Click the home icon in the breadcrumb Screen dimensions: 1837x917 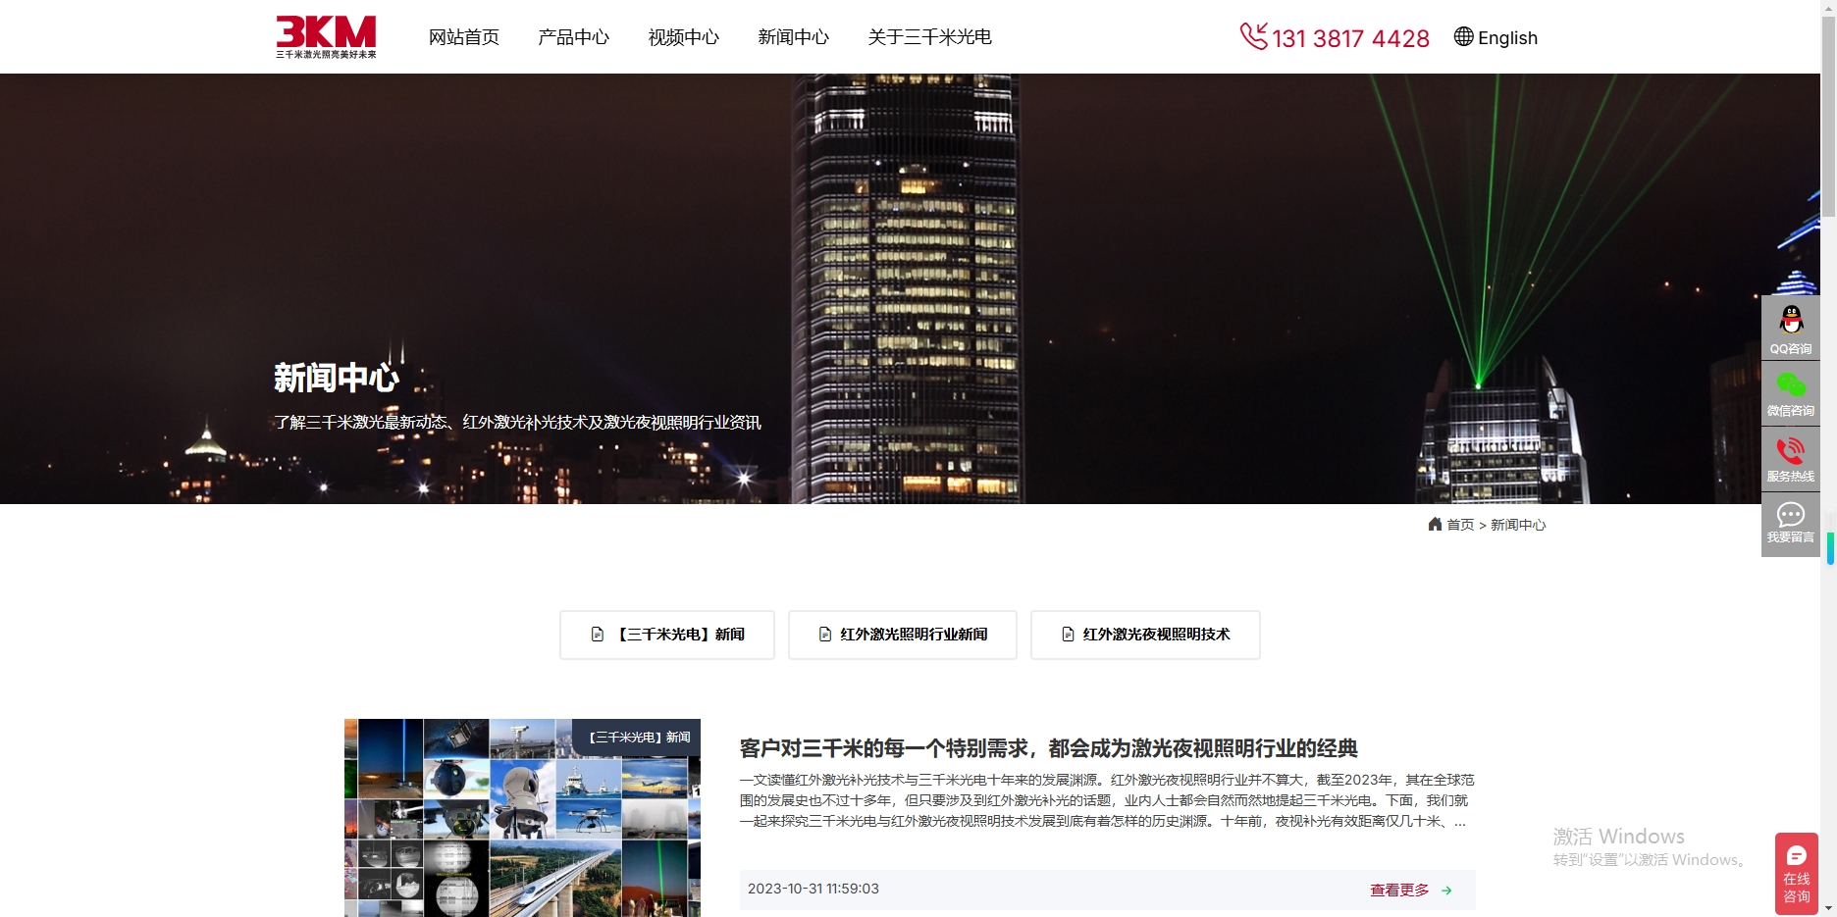pos(1435,524)
